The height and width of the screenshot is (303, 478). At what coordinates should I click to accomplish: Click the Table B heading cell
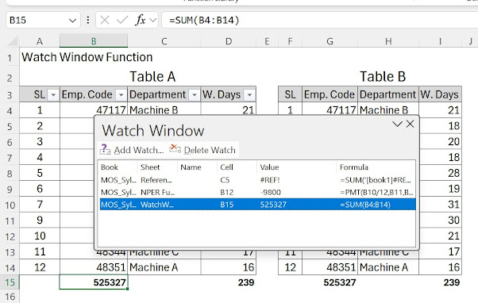383,76
